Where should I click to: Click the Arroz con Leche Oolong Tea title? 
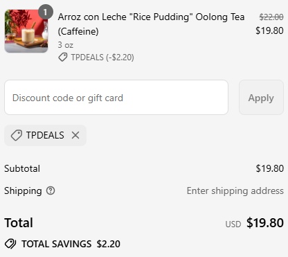point(151,24)
